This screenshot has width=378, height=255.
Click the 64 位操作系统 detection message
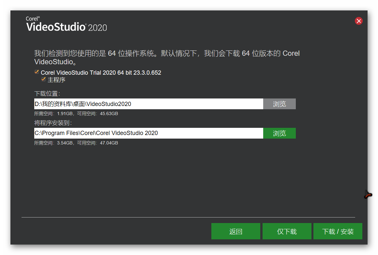167,57
